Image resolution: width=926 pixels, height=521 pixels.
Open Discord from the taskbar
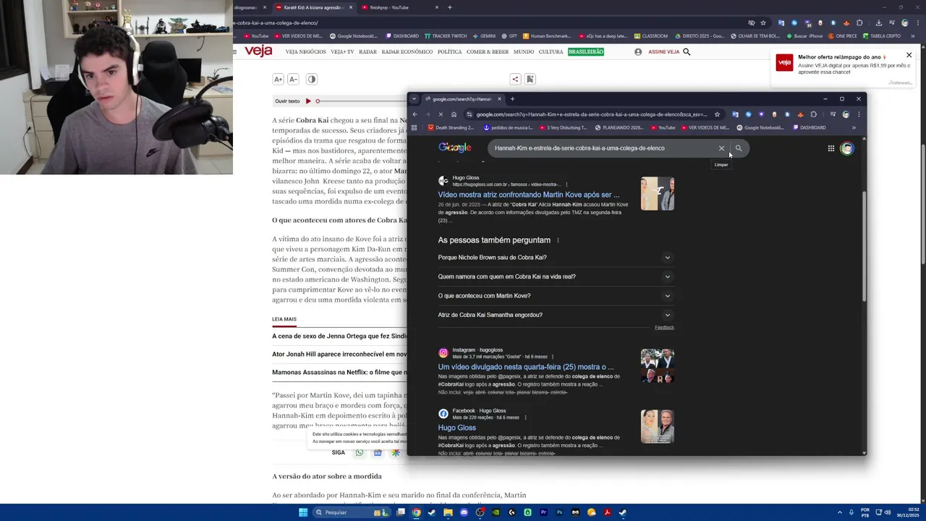(x=464, y=512)
